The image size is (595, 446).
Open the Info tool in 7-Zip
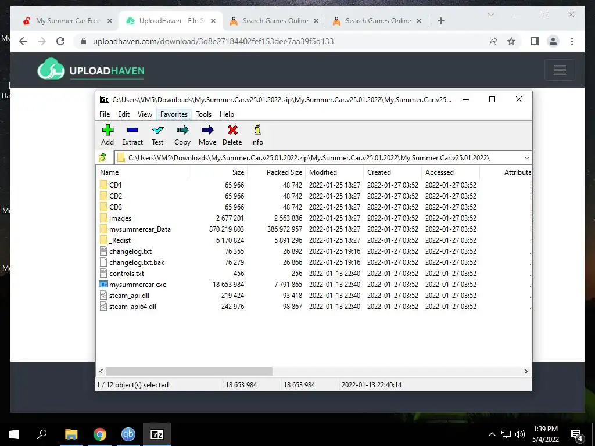[x=257, y=130]
